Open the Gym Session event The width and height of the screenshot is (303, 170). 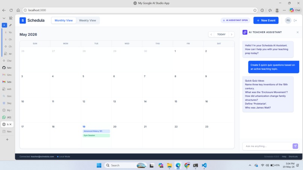pos(96,135)
